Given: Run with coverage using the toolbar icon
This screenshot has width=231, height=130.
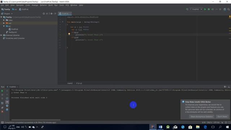Looking at the screenshot, I should (213, 9).
